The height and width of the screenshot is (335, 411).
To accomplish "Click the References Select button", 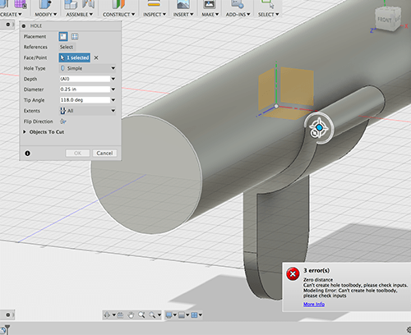I will pos(67,47).
